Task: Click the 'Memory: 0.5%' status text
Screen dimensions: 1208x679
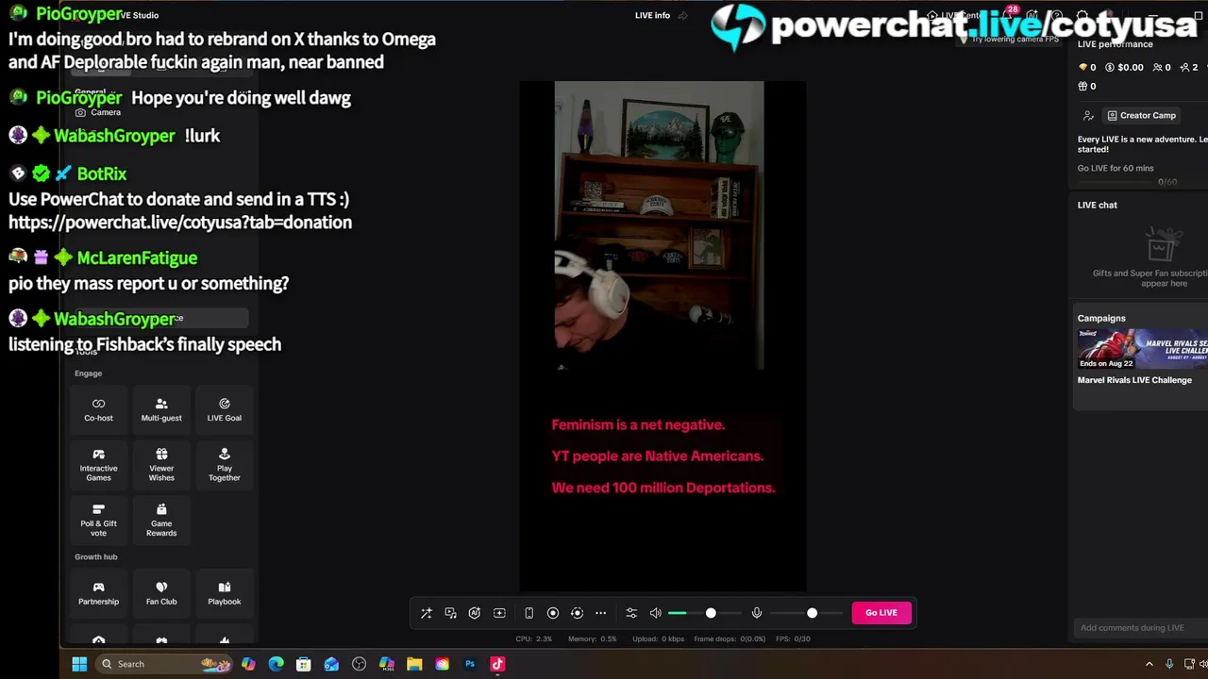Action: [592, 639]
